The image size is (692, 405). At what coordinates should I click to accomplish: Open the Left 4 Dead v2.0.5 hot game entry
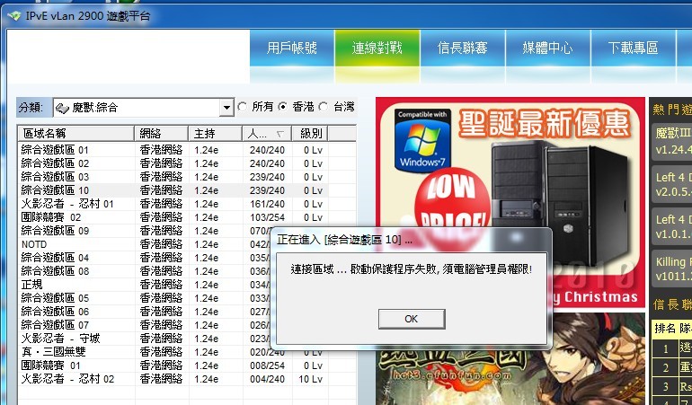coord(672,184)
